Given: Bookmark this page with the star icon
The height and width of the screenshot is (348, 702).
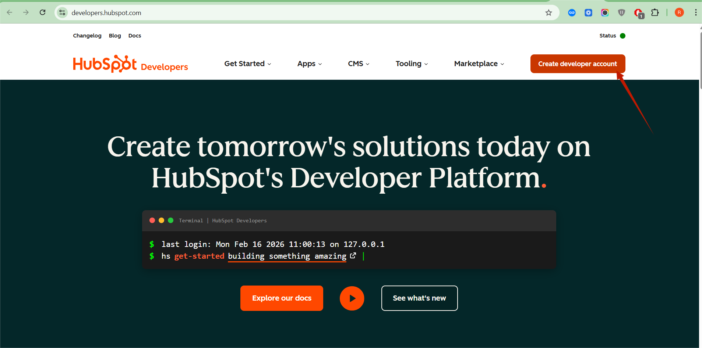Looking at the screenshot, I should coord(548,13).
